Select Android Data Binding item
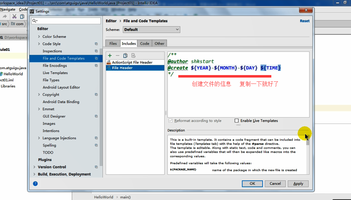This screenshot has height=200, width=351. point(61,102)
